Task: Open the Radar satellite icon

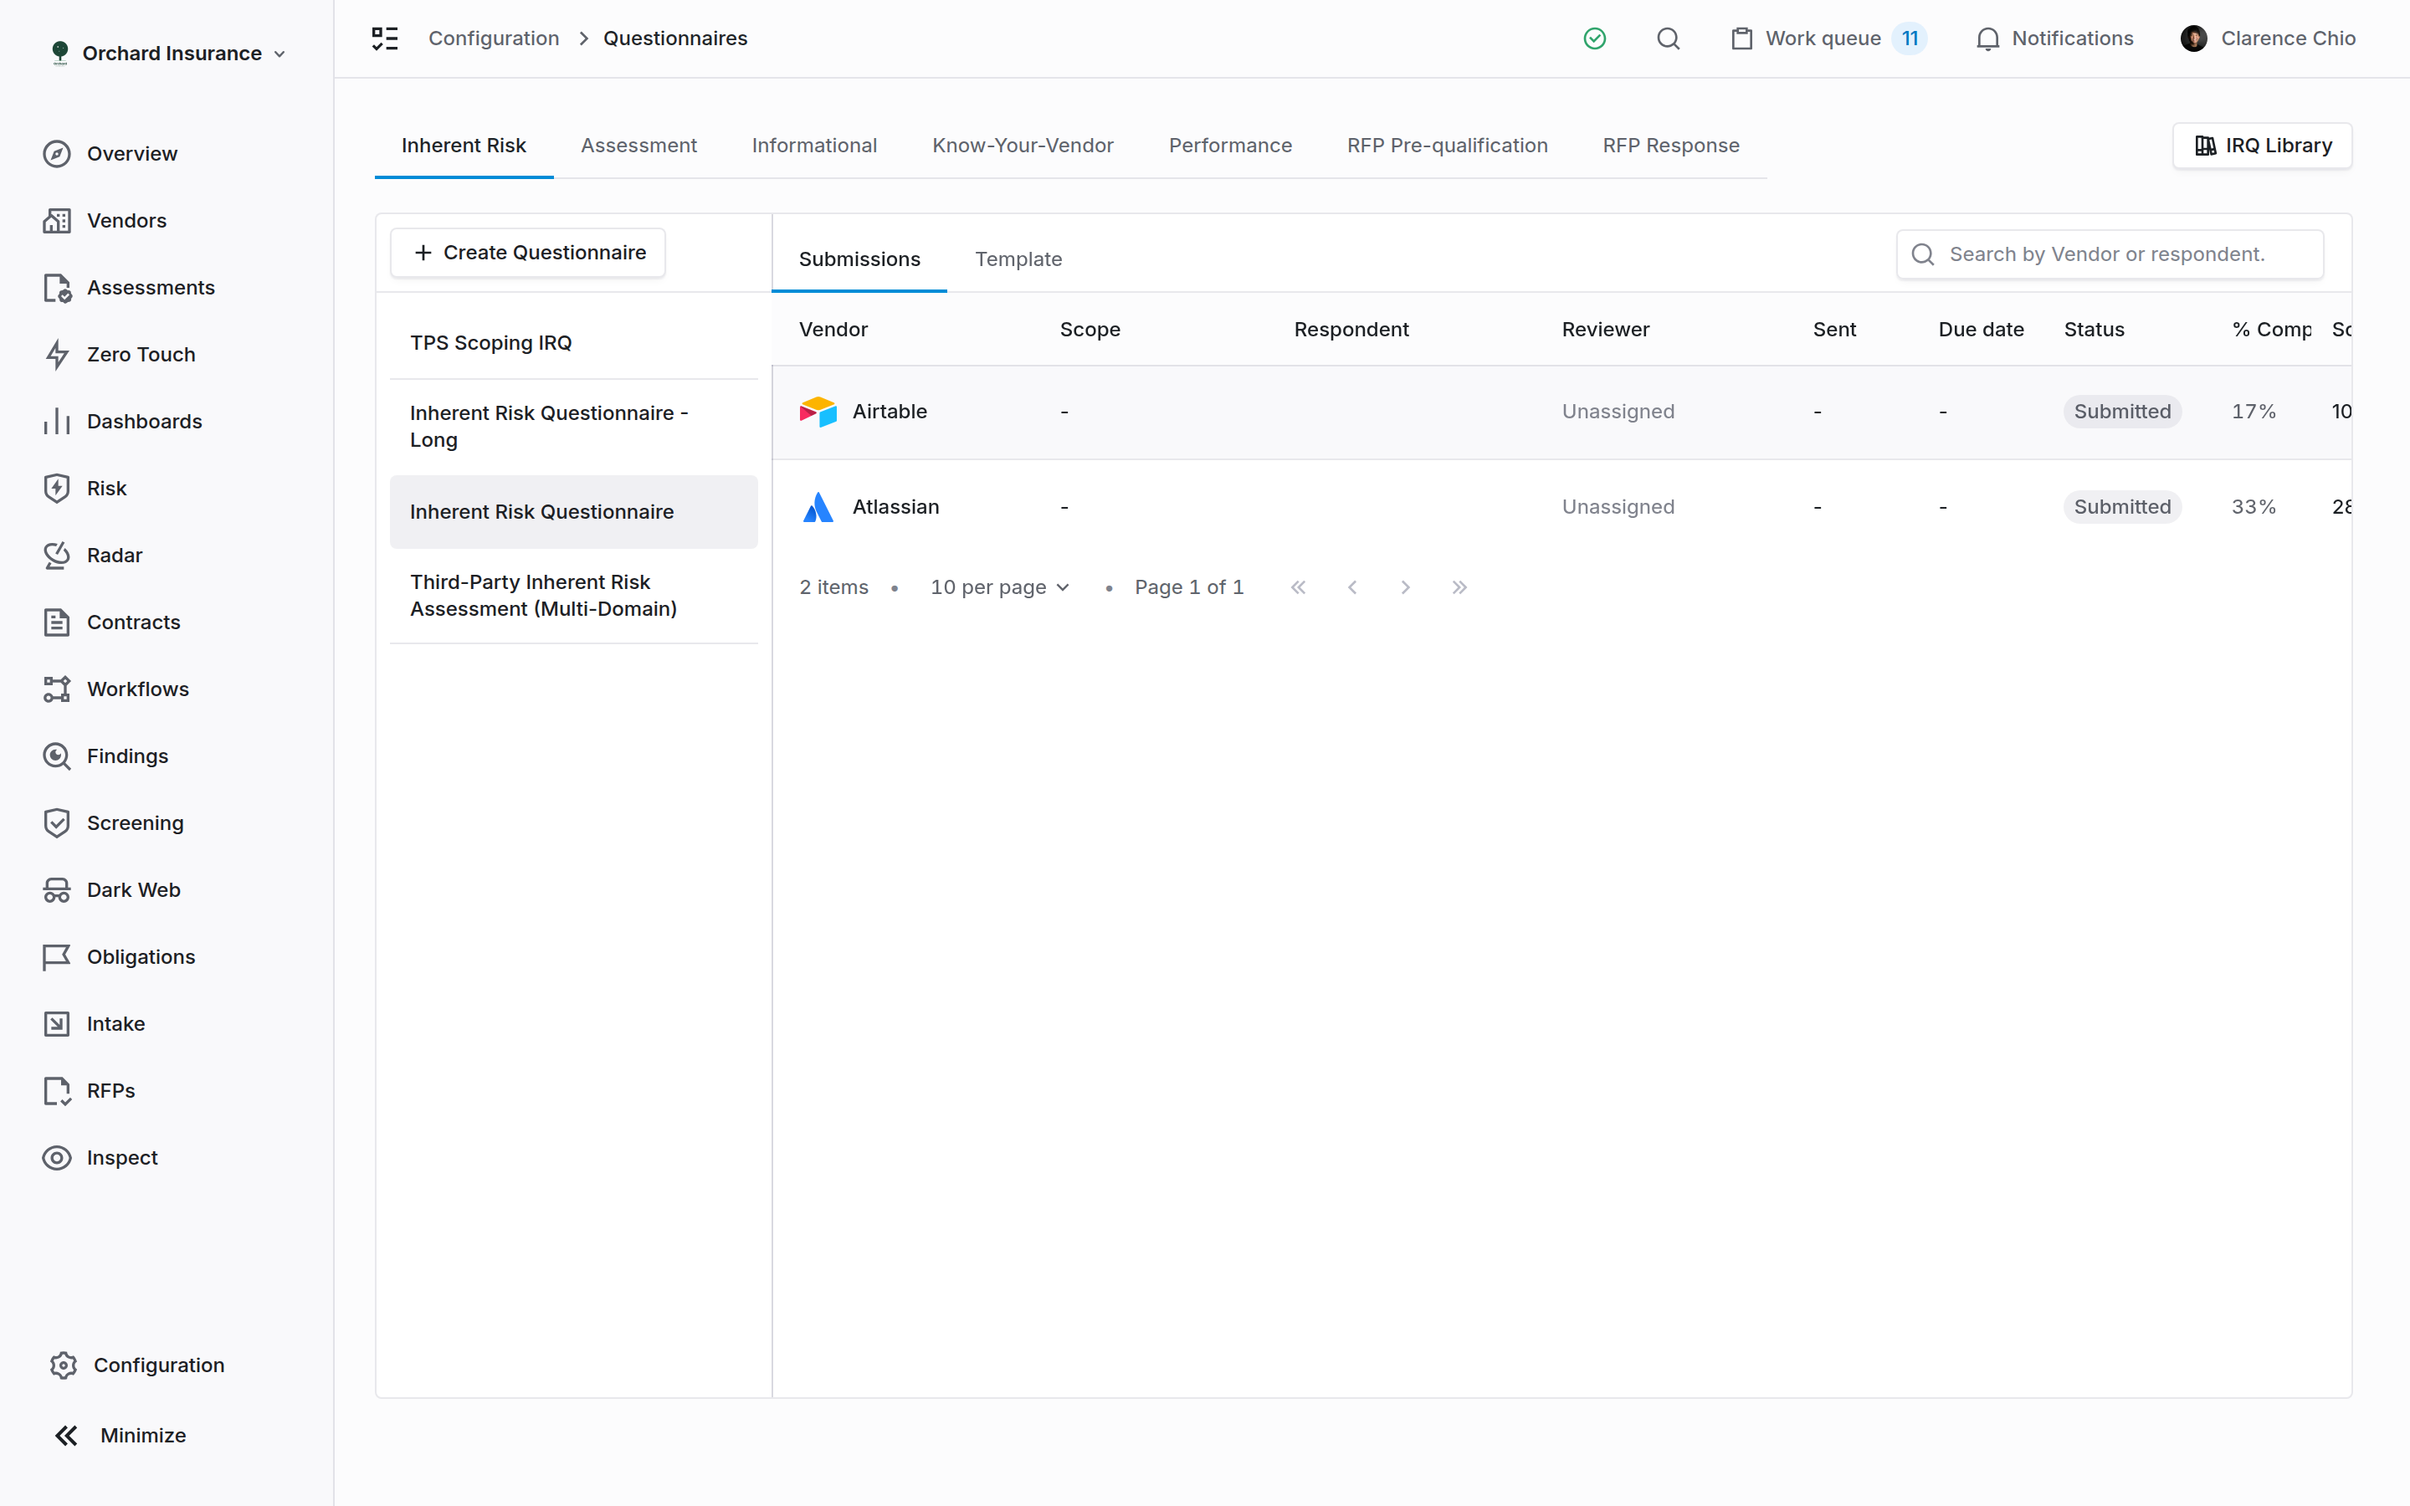Action: (57, 555)
